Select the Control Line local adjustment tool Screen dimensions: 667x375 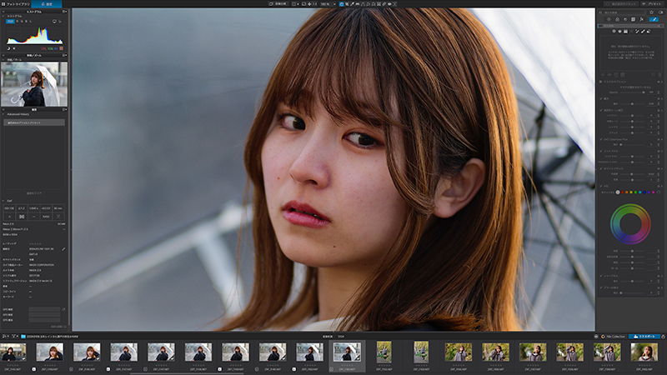coord(619,32)
